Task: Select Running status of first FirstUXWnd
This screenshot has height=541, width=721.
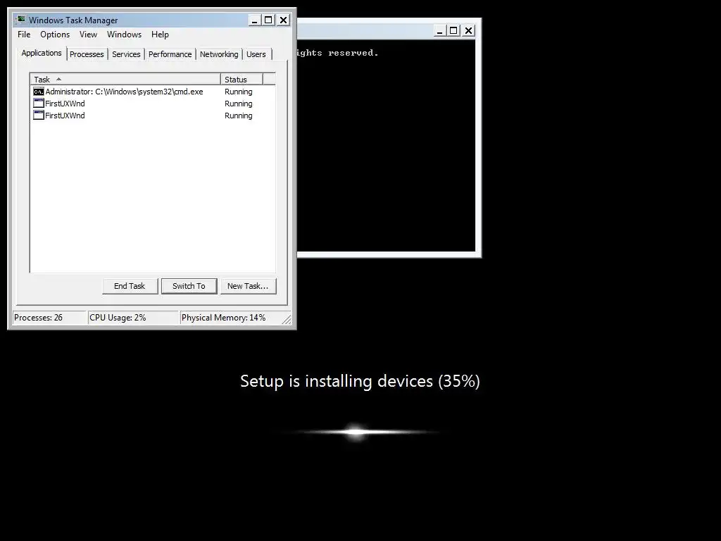Action: 238,104
